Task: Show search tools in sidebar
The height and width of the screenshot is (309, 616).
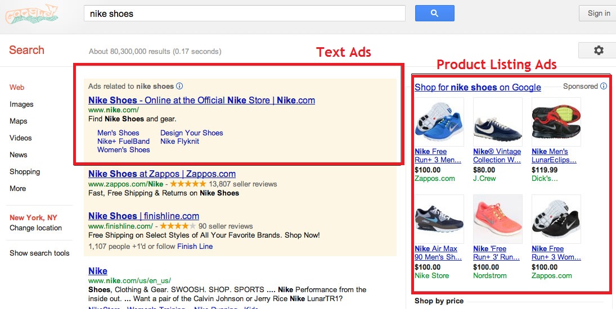Action: click(x=39, y=253)
